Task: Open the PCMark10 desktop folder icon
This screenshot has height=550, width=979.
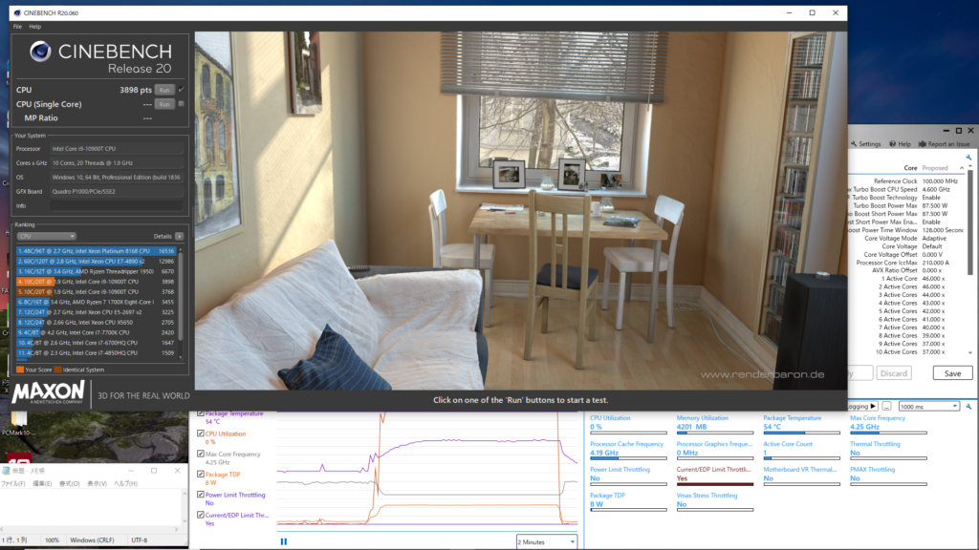Action: (19, 418)
